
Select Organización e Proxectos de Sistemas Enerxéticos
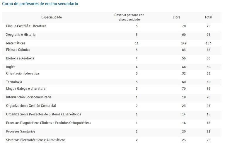[43, 114]
